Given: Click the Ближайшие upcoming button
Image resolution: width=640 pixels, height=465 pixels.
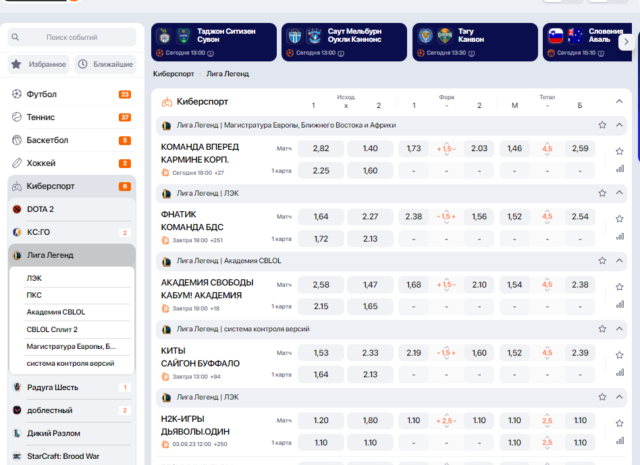Looking at the screenshot, I should [105, 64].
